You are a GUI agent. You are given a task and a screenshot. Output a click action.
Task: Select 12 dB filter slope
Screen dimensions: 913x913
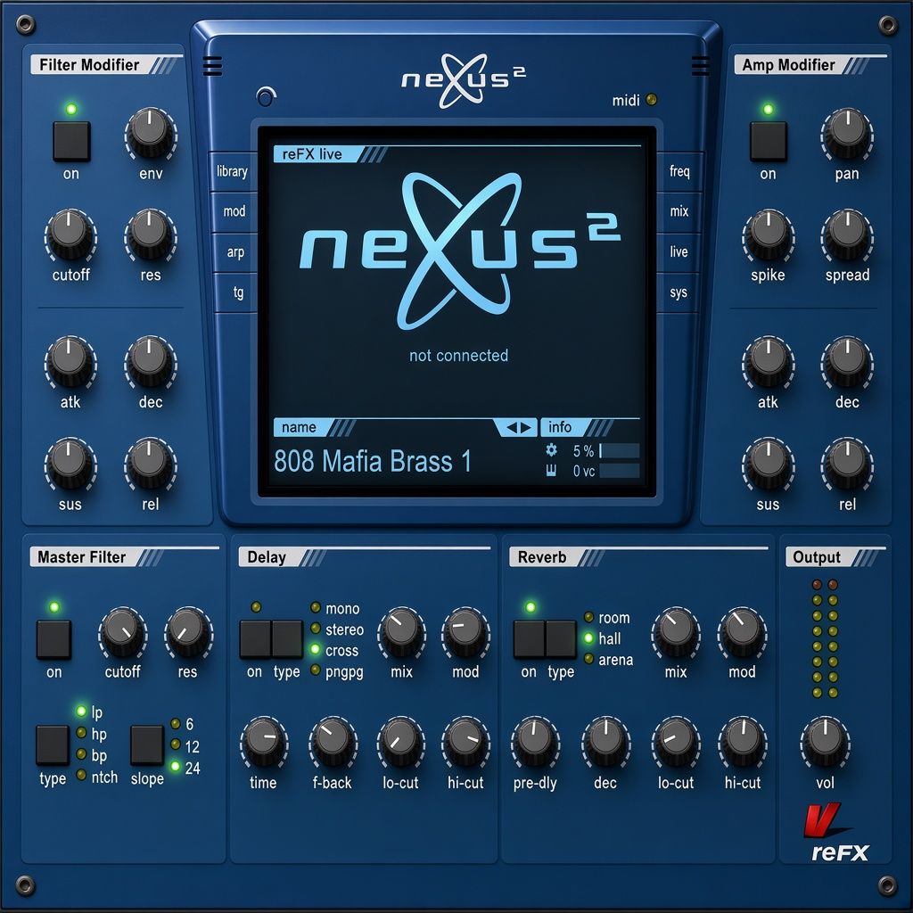click(x=185, y=746)
